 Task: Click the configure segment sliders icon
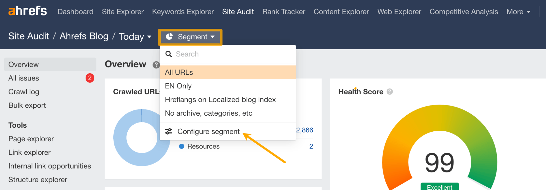[168, 131]
